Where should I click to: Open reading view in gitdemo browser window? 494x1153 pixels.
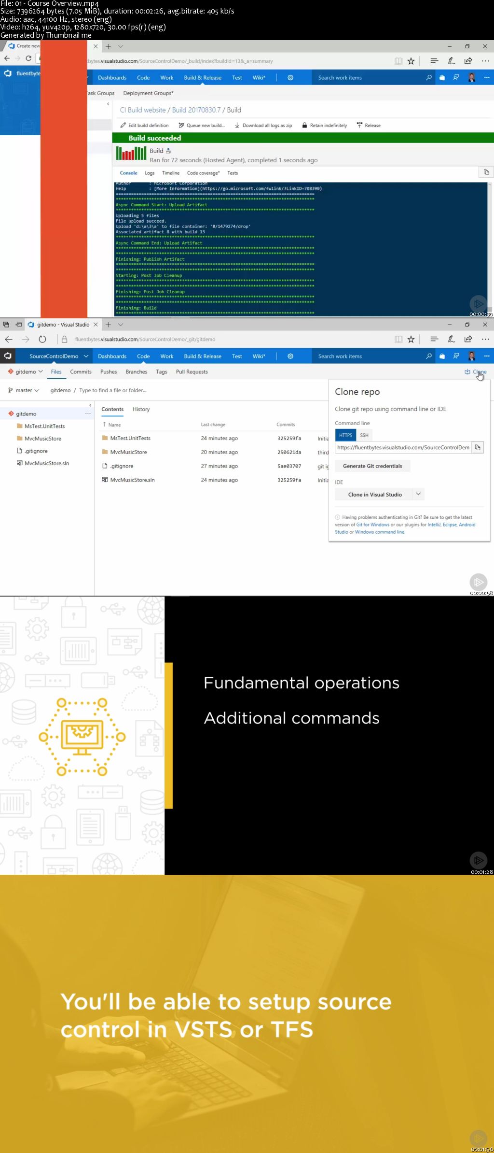point(398,340)
